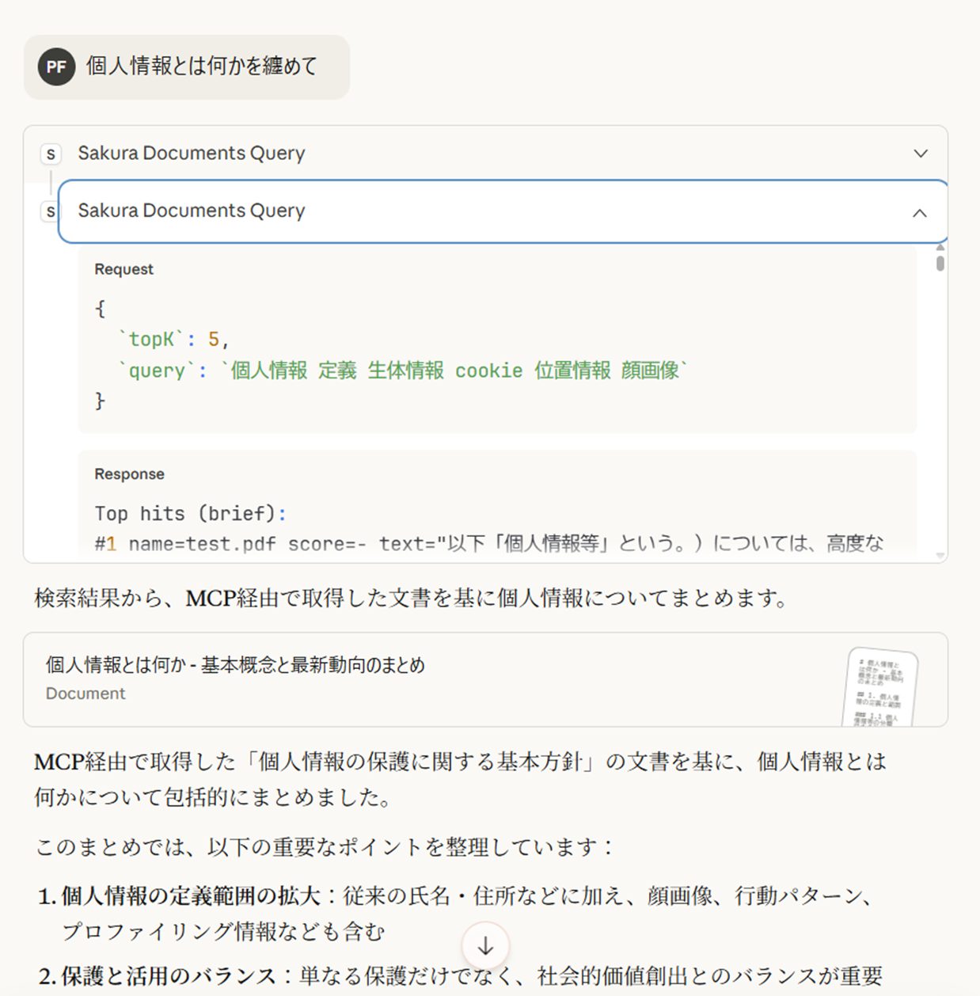The image size is (980, 996).
Task: Click the scrollbar up arrow in the tool panel
Action: [940, 248]
